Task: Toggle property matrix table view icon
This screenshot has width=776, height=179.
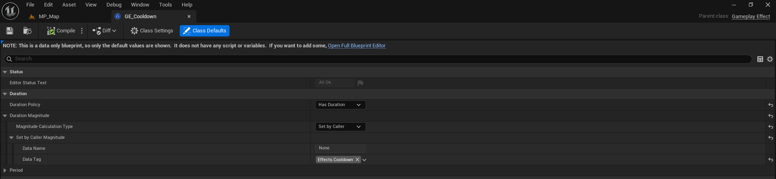Action: (760, 59)
